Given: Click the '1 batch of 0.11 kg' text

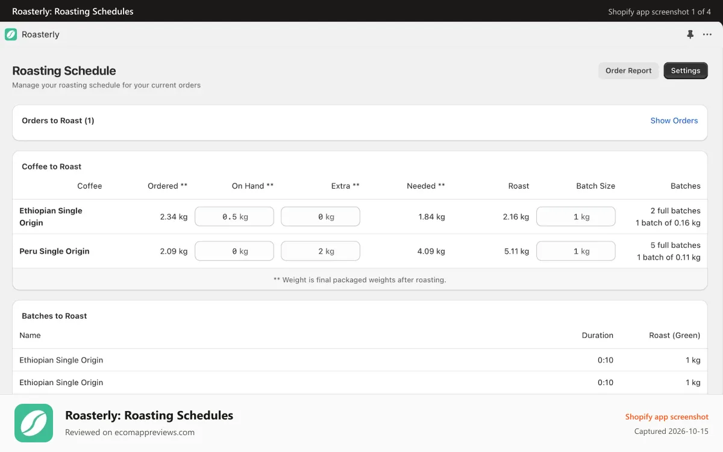Looking at the screenshot, I should [x=669, y=257].
